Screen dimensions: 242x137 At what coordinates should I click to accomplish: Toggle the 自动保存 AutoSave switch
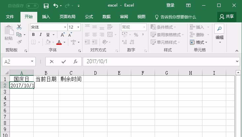(32, 6)
